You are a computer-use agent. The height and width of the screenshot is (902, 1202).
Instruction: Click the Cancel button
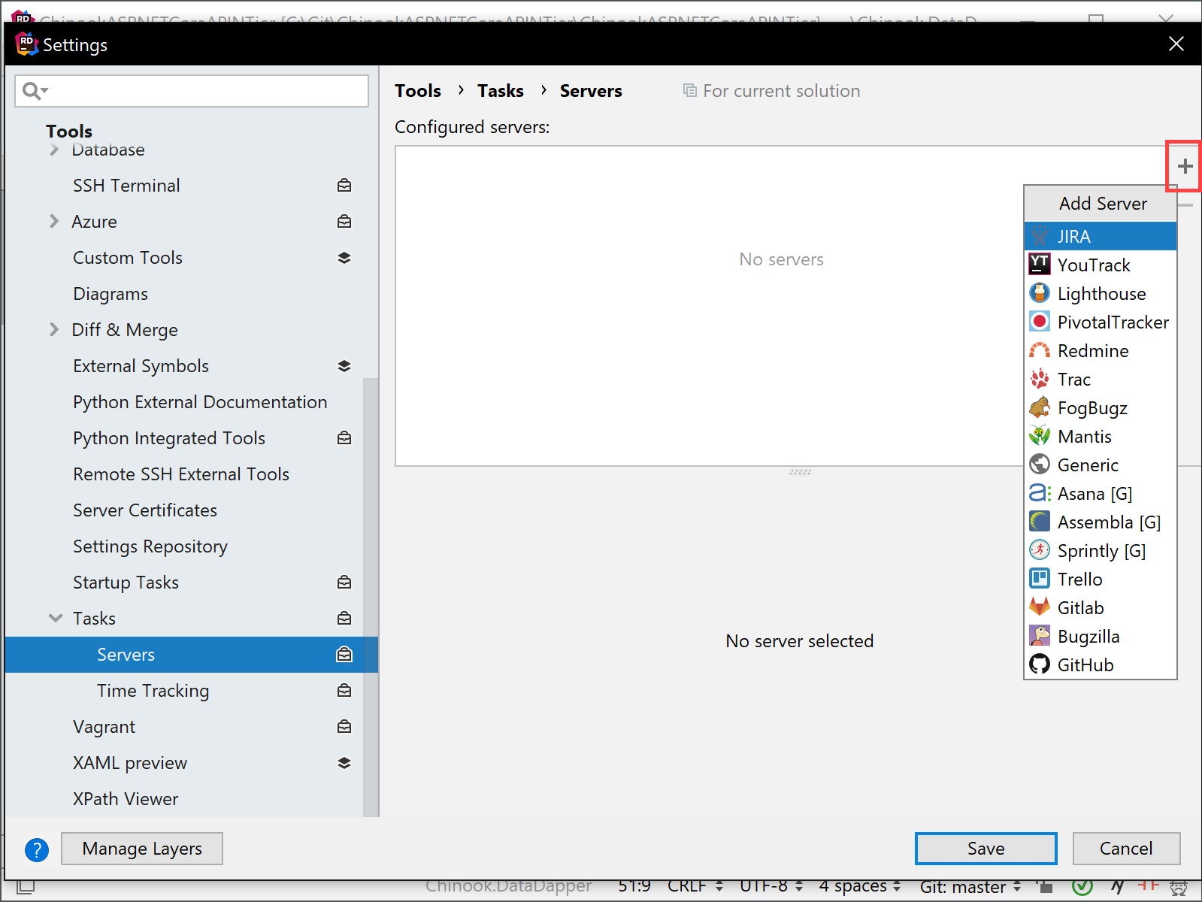pos(1126,849)
